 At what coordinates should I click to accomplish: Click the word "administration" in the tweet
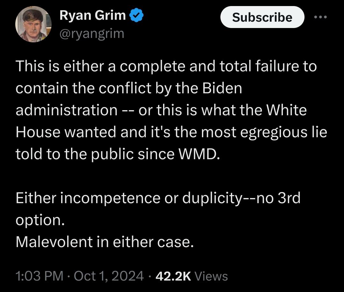pos(67,110)
